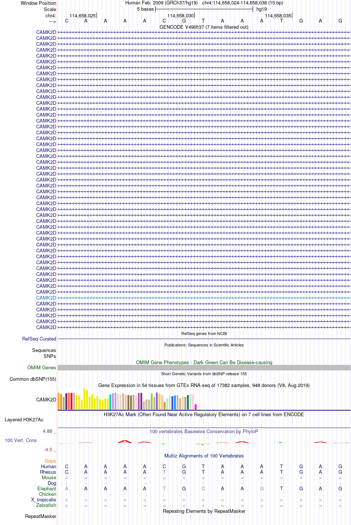Screen dimensions: 351x525
Task: Select the Mouse species row label
Action: click(49, 477)
